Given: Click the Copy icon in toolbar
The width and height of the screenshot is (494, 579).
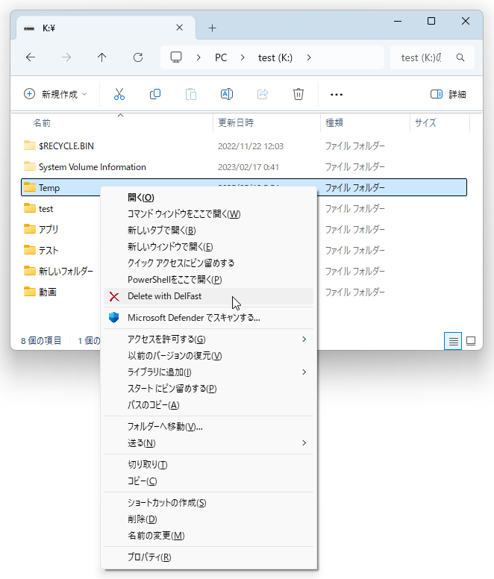Looking at the screenshot, I should click(x=155, y=94).
